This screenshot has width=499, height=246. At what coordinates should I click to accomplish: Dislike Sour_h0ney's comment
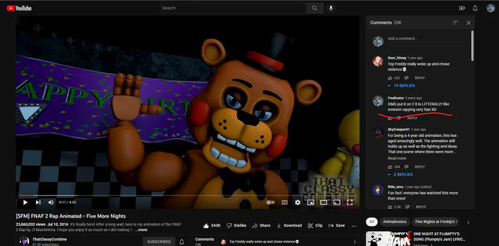point(406,78)
